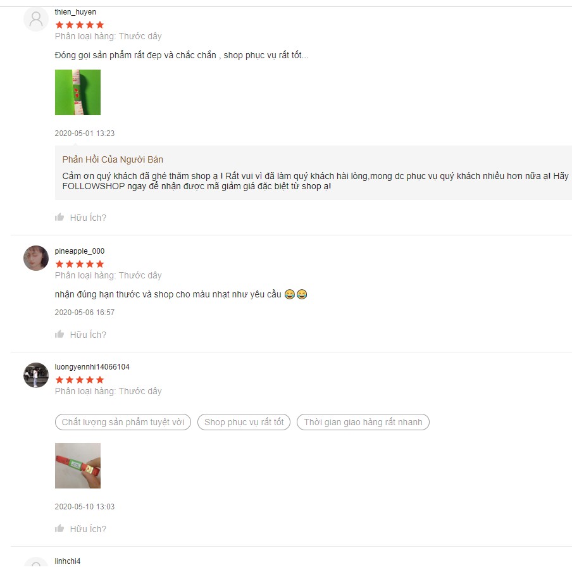This screenshot has height=572, width=572.
Task: Click 'Hữu Ích?' text under first review
Action: [88, 218]
